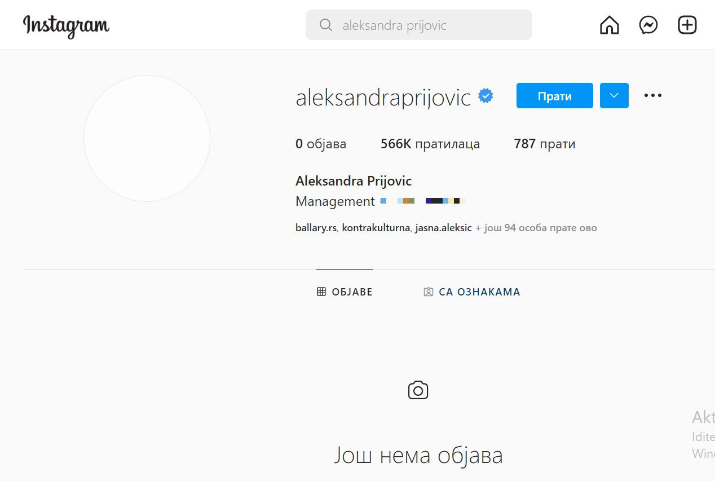Follow the profile with Прати button

click(555, 96)
